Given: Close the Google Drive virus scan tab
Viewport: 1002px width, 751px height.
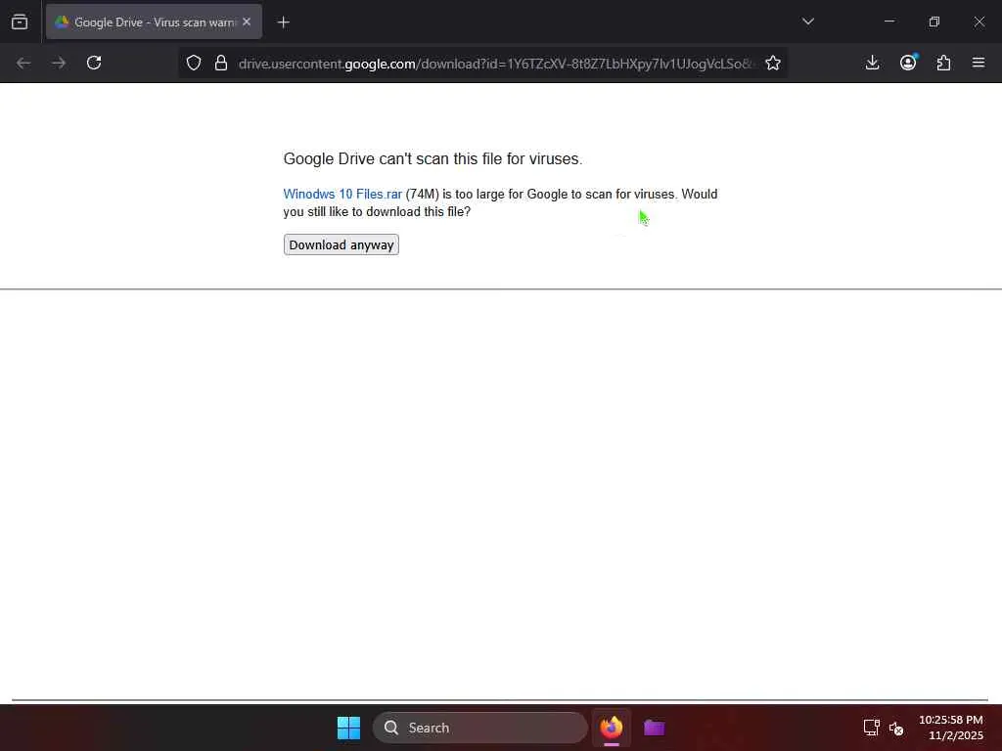Looking at the screenshot, I should pyautogui.click(x=247, y=22).
